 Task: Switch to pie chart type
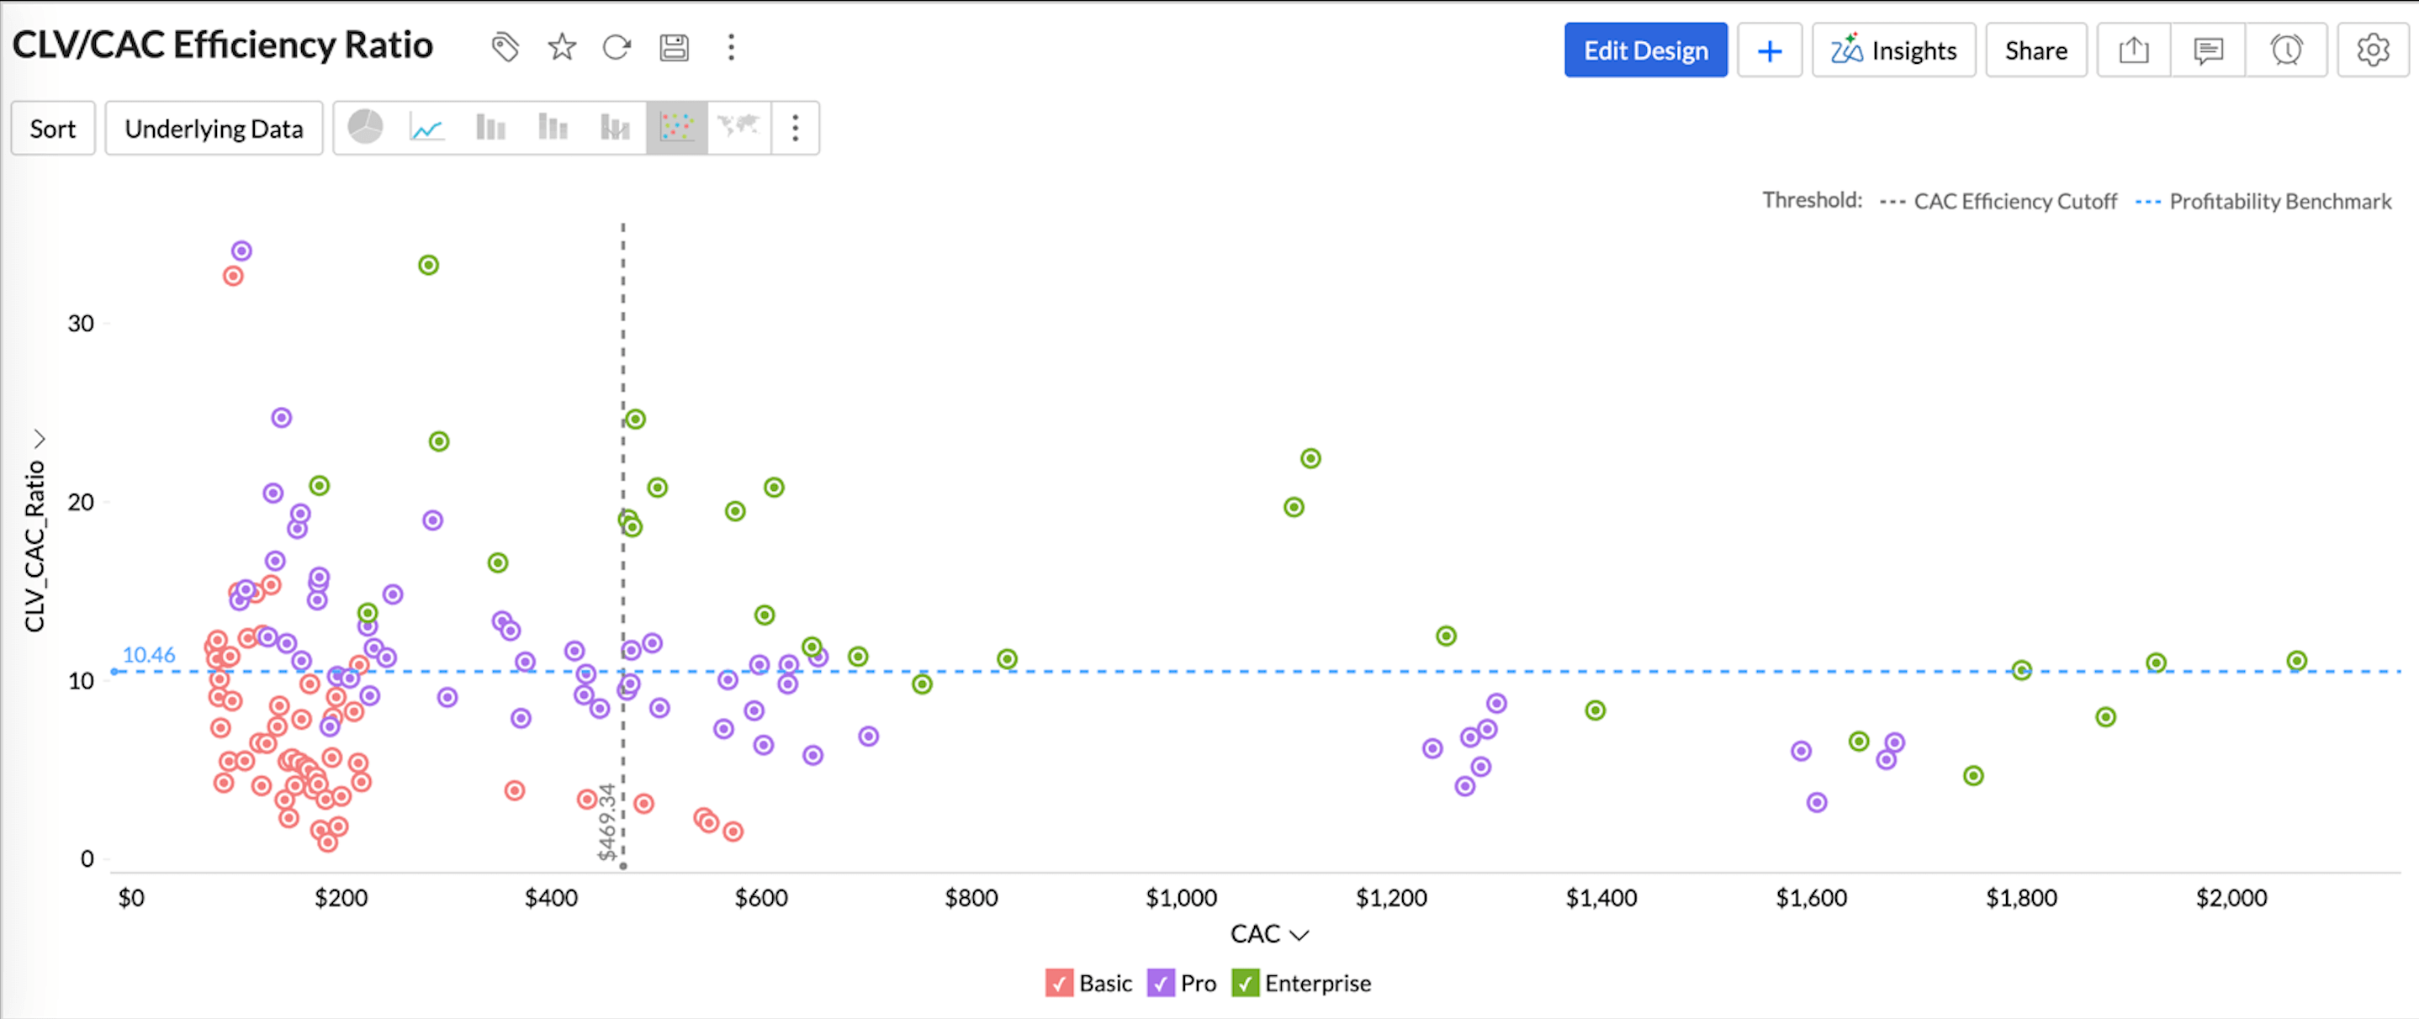tap(365, 127)
